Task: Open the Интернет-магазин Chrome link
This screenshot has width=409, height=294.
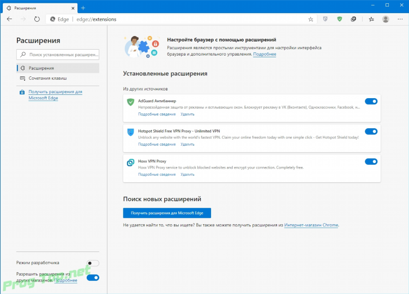Action: [x=311, y=225]
